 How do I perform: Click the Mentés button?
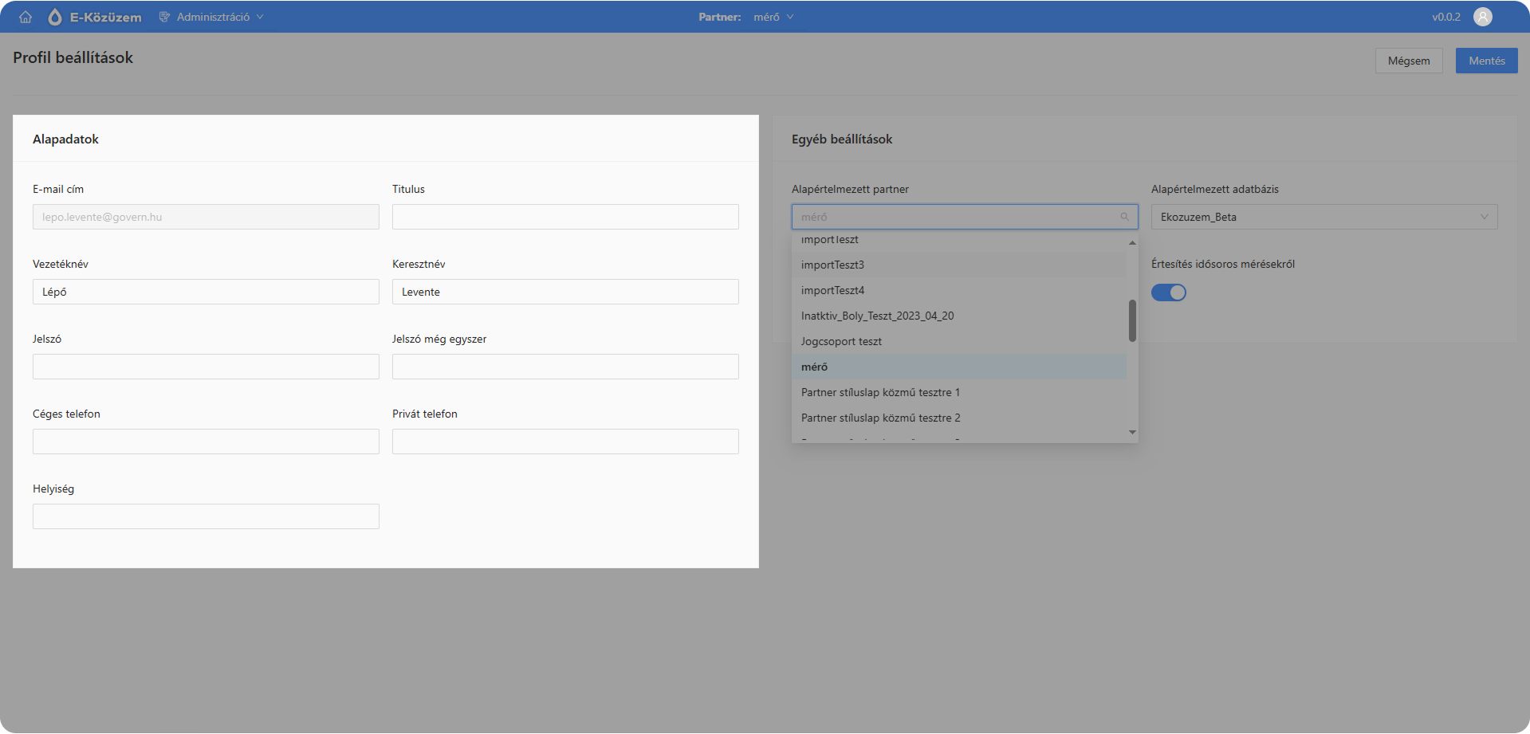click(x=1486, y=61)
